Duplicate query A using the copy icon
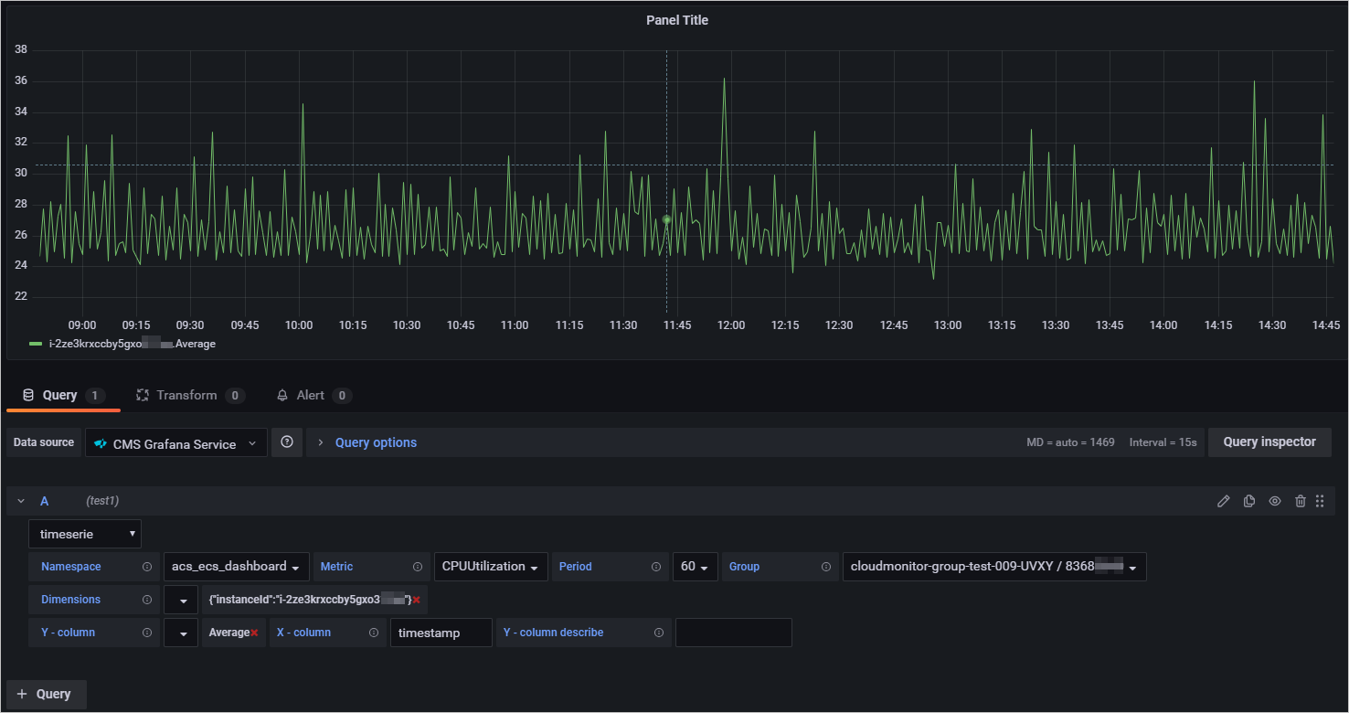1349x713 pixels. tap(1249, 501)
